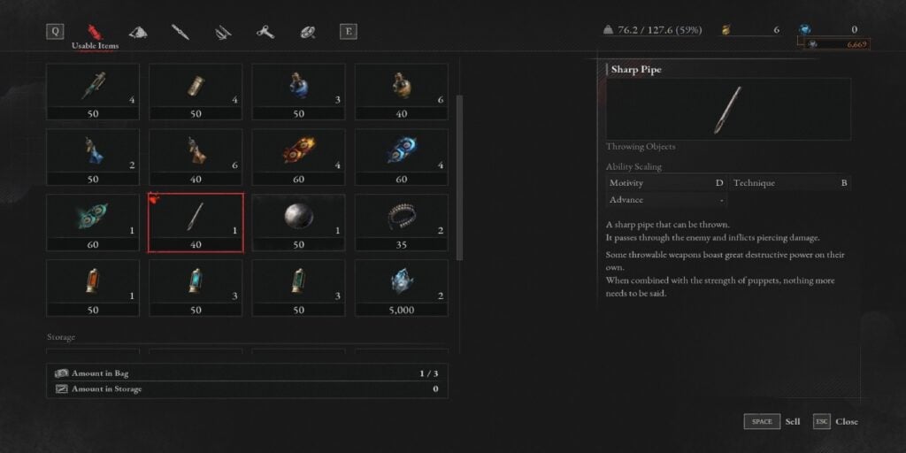
Task: Select the syringe item in first slot
Action: pos(93,92)
